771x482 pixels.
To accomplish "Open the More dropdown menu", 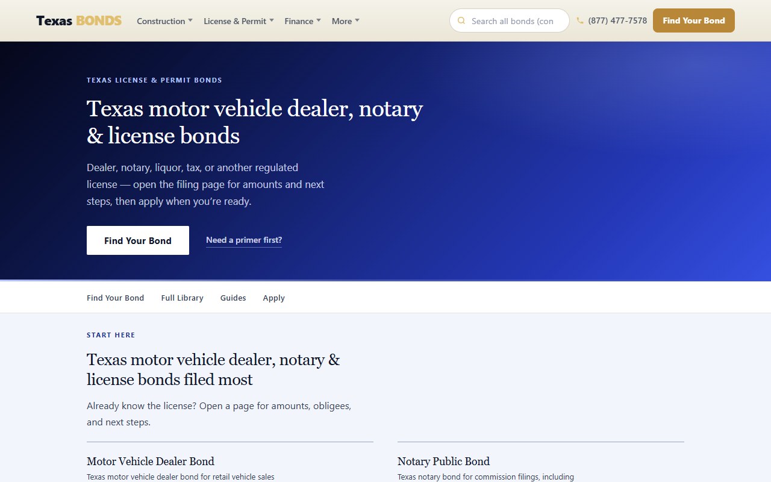I will coord(345,21).
